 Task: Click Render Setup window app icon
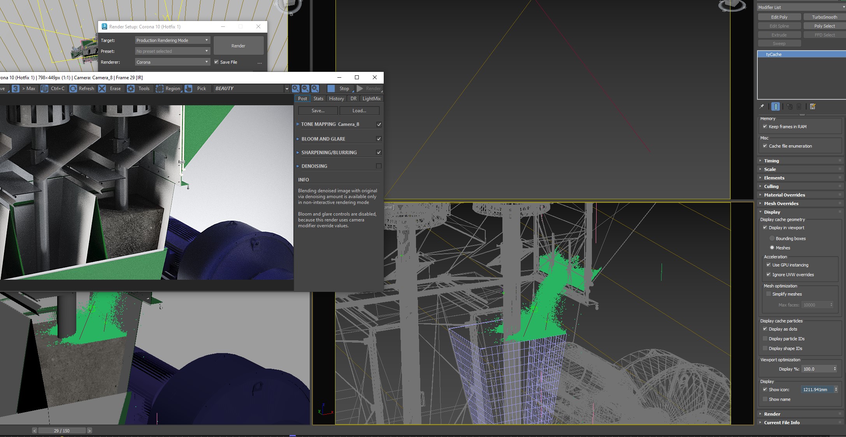(104, 26)
